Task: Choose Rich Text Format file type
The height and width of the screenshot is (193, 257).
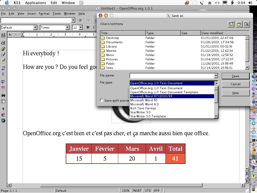Action: click(172, 108)
